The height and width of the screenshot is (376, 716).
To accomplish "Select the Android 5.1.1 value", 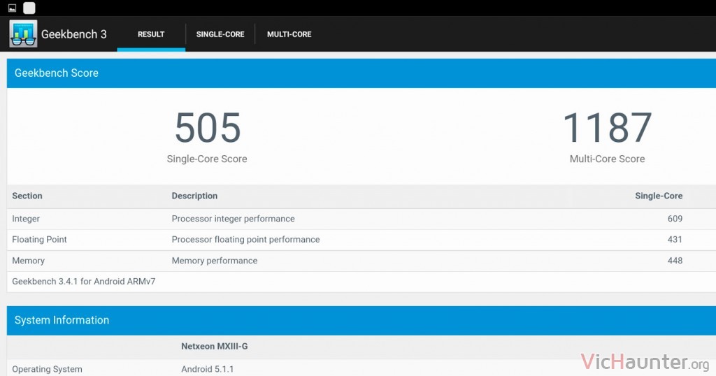I will (x=207, y=369).
